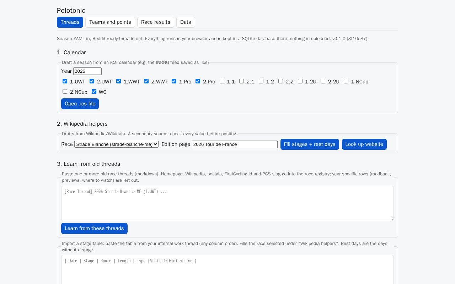455x284 pixels.
Task: Enable the 1.2 checkbox
Action: click(x=261, y=81)
